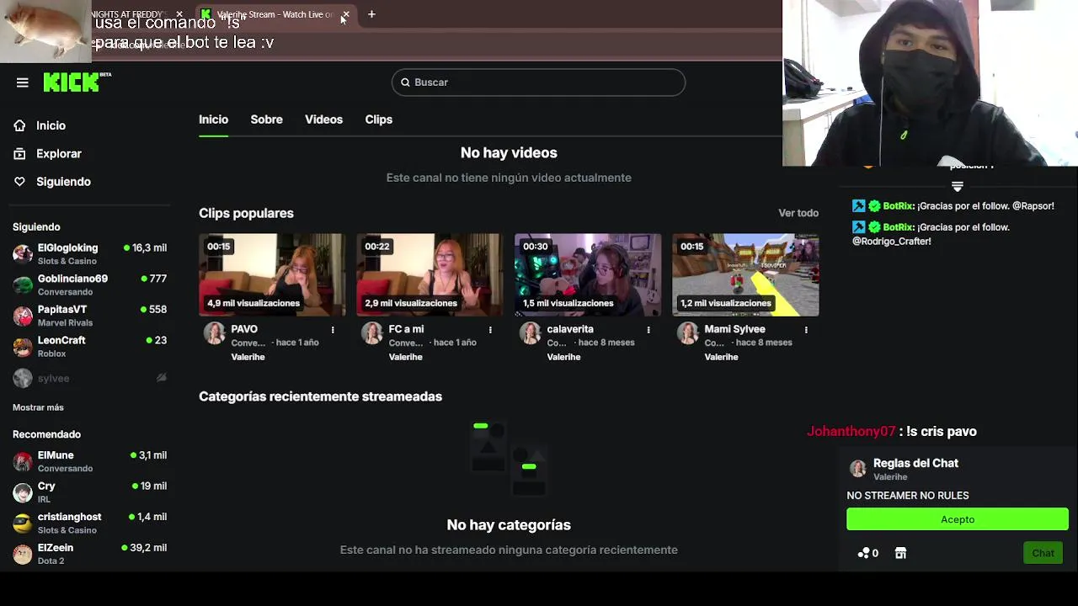Switch to the Sobre channel tab
The height and width of the screenshot is (606, 1078).
click(x=266, y=120)
